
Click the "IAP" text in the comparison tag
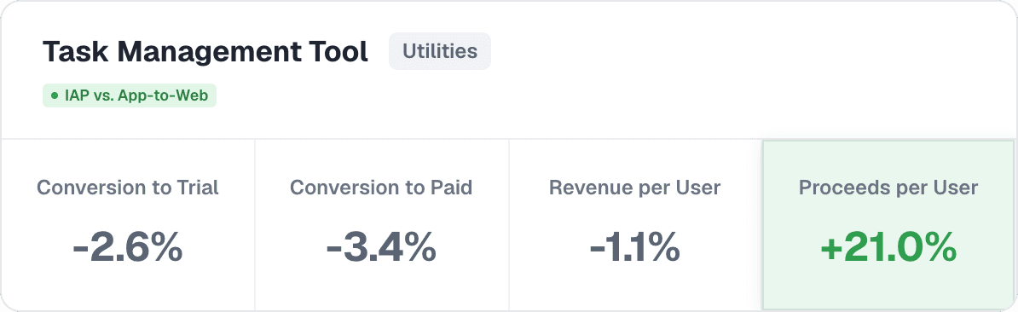pos(75,96)
